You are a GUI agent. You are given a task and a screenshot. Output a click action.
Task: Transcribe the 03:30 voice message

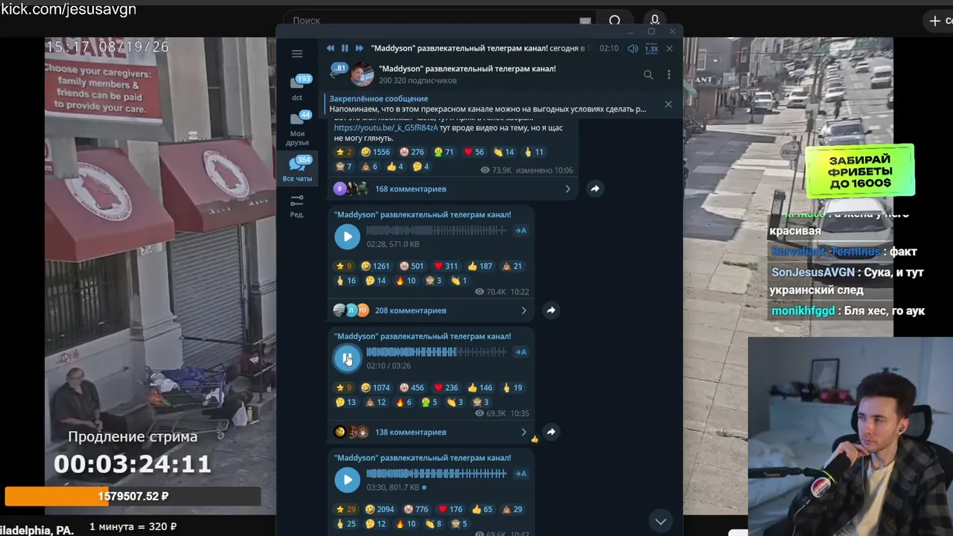point(521,473)
